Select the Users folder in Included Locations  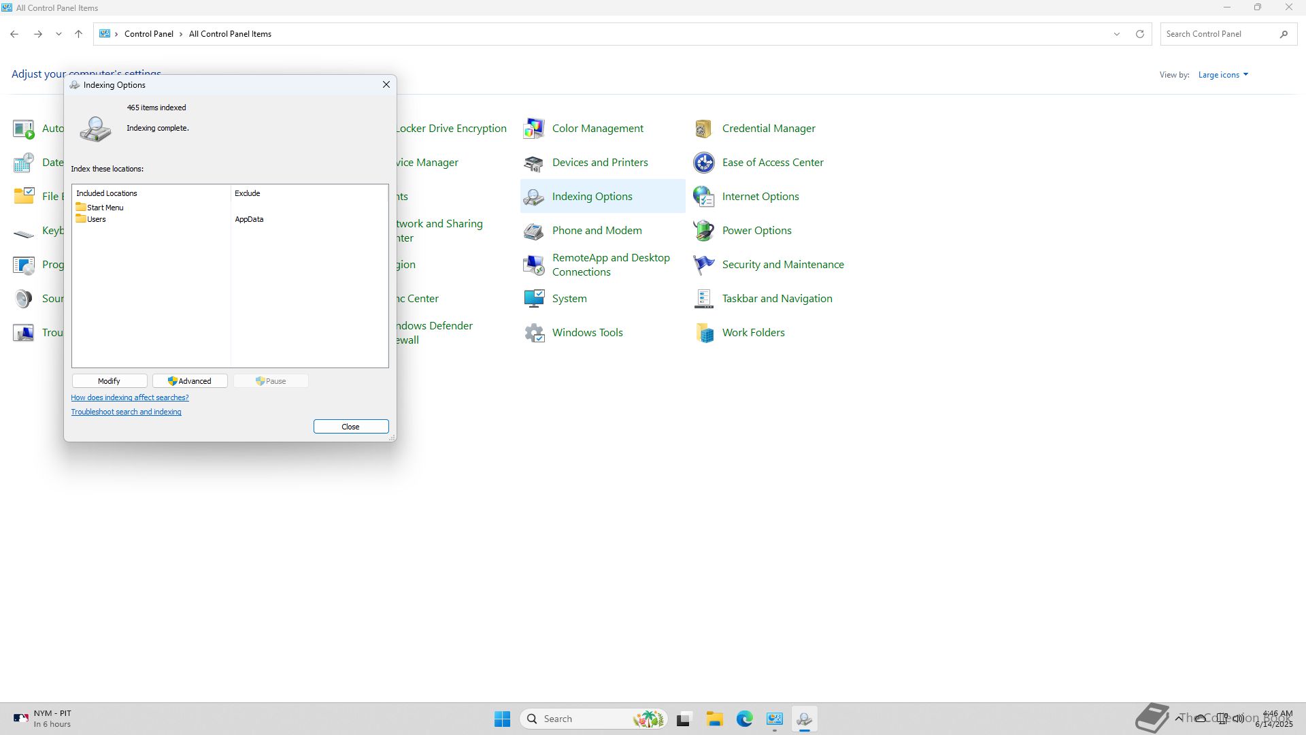point(96,219)
